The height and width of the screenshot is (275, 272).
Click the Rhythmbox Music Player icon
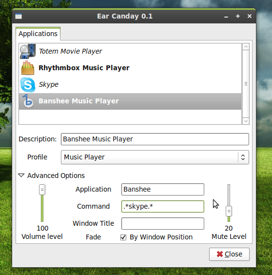(x=28, y=68)
